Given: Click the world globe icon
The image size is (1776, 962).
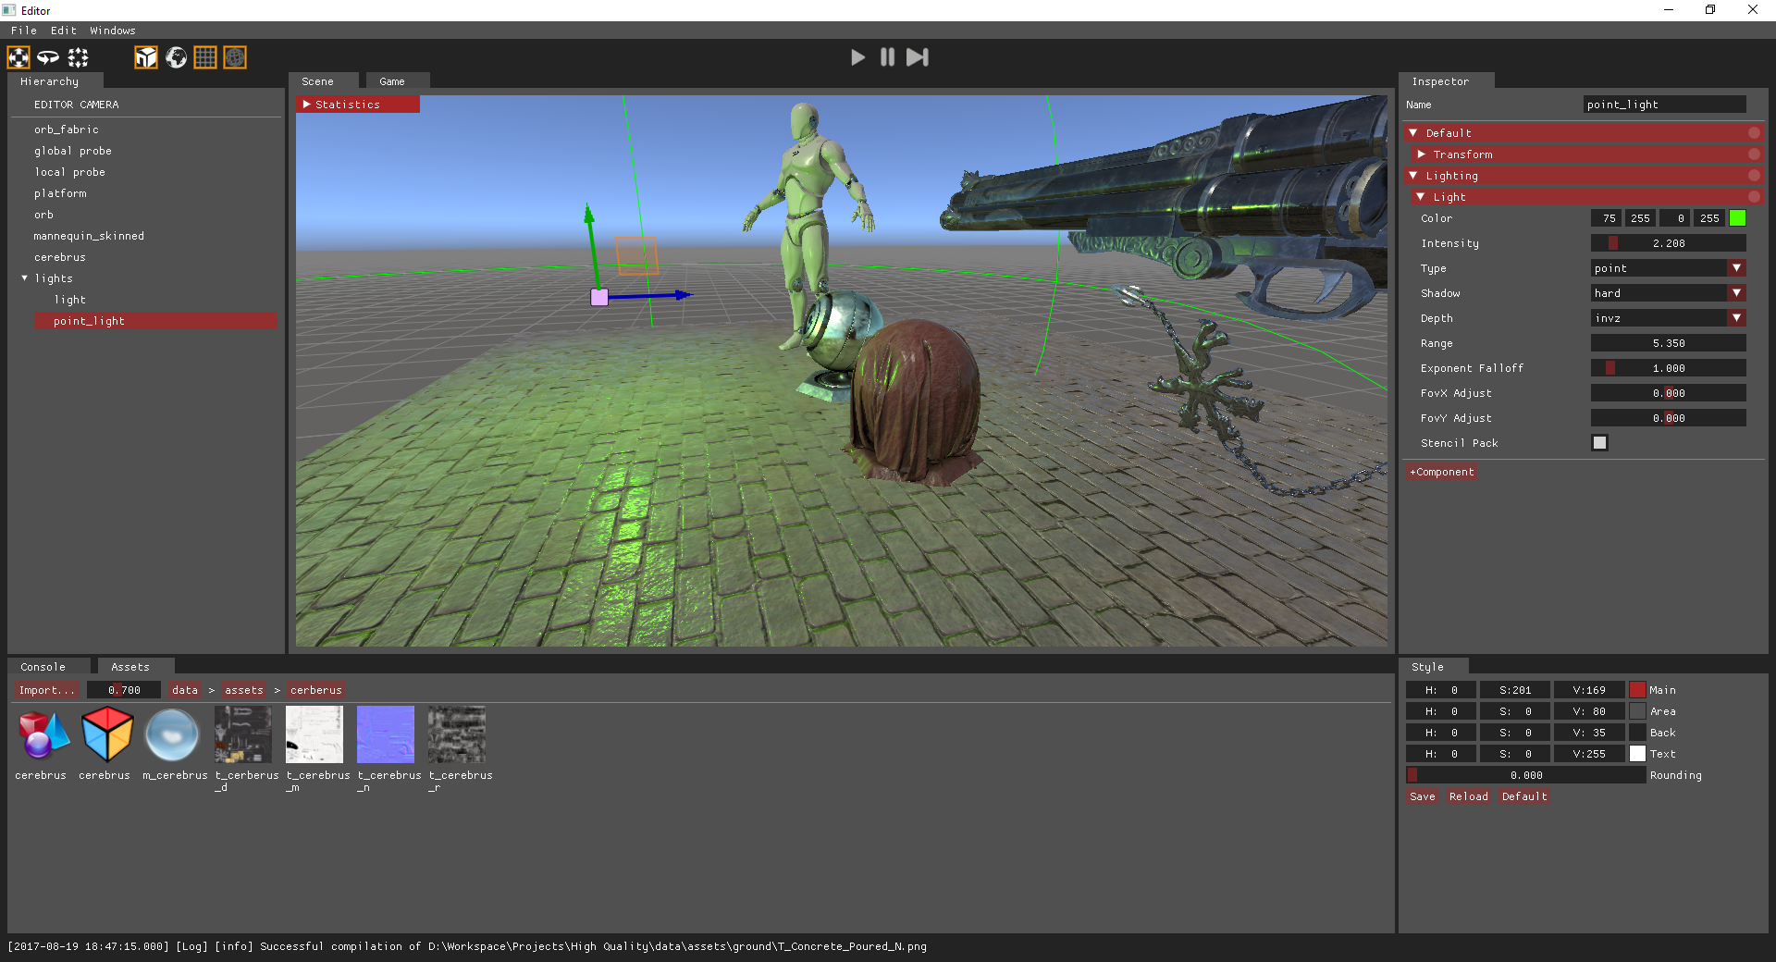Looking at the screenshot, I should tap(176, 57).
